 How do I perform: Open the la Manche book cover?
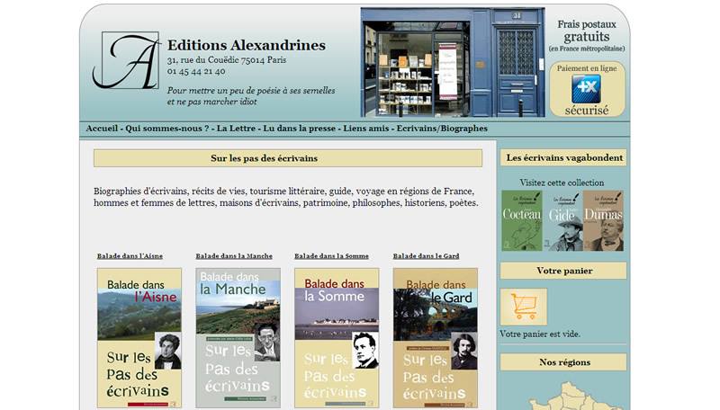tap(238, 338)
